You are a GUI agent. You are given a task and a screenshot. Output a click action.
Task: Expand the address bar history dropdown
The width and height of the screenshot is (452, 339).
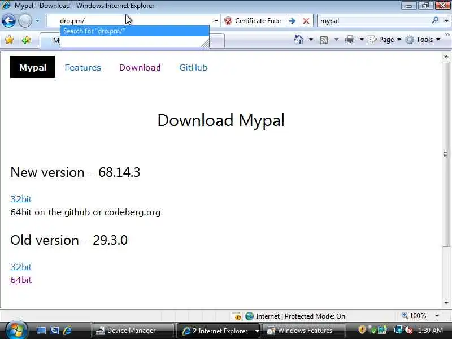coord(216,21)
